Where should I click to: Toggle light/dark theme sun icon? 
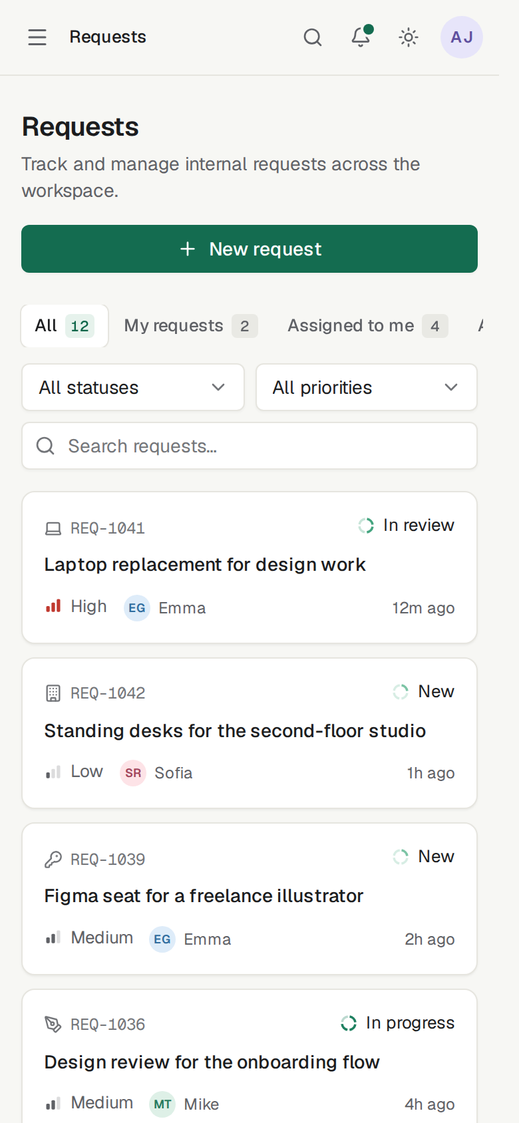pyautogui.click(x=409, y=37)
